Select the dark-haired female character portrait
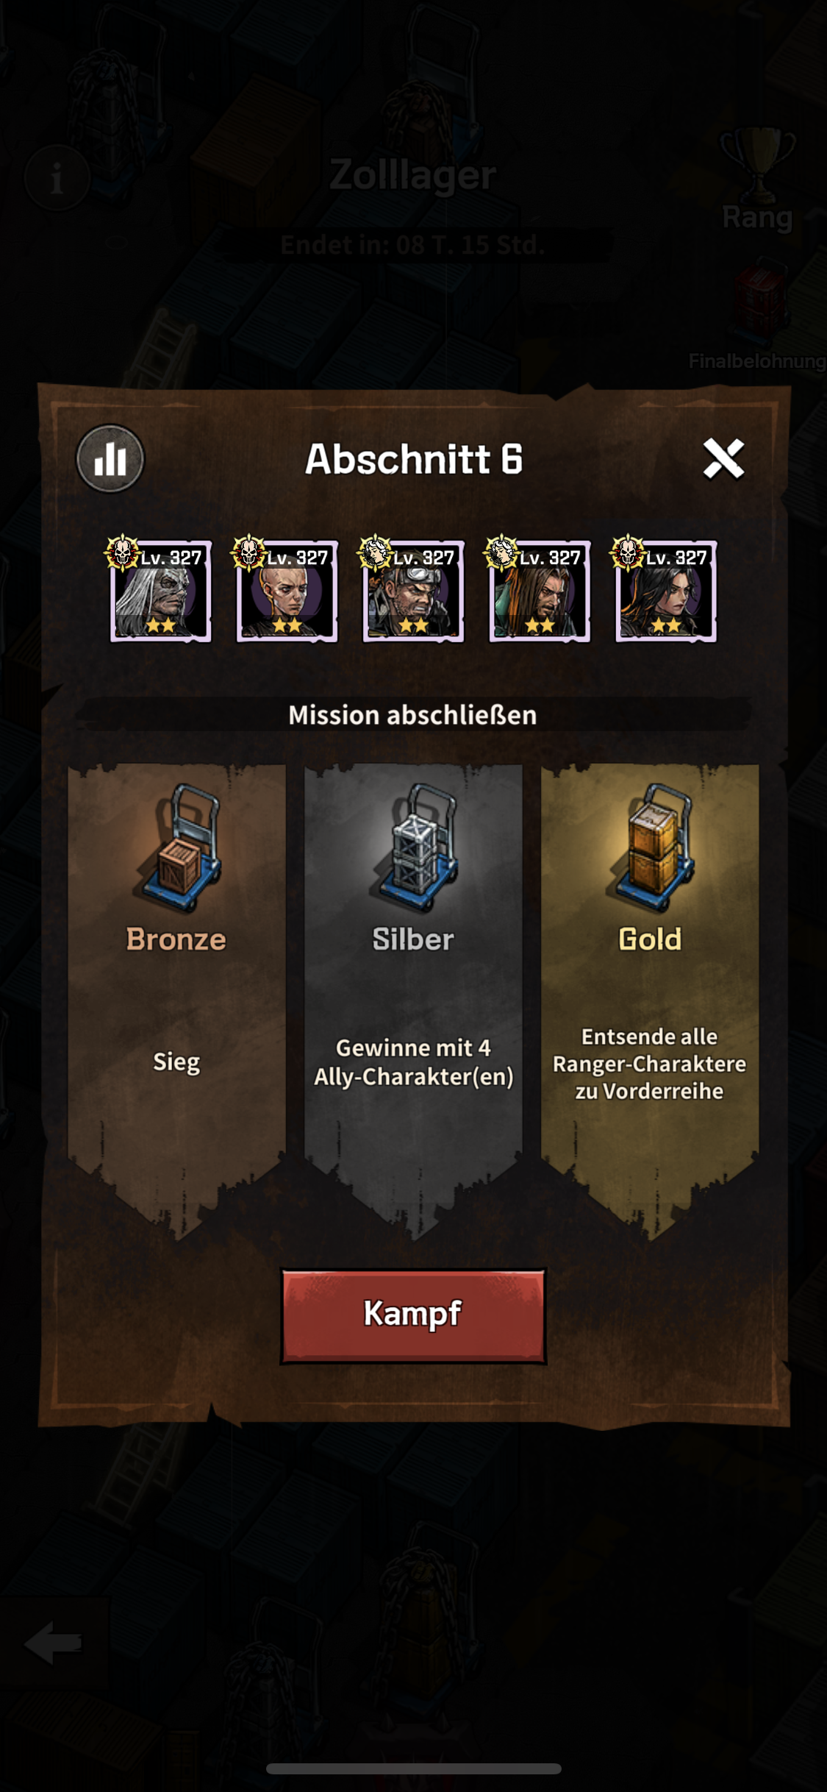827x1792 pixels. (667, 591)
